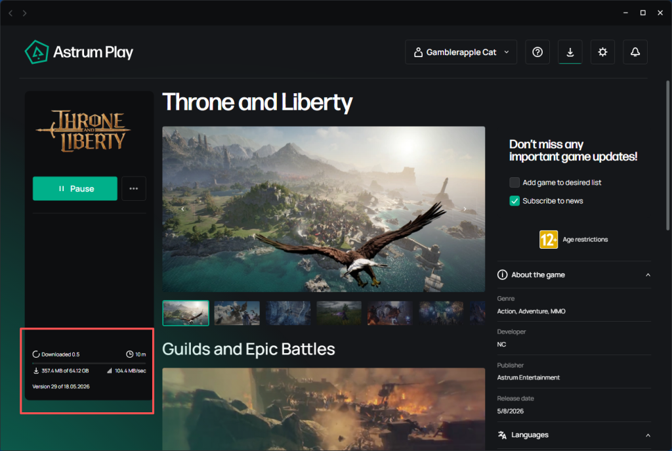Open the downloads icon in header
Viewport: 672px width, 451px height.
(x=570, y=53)
